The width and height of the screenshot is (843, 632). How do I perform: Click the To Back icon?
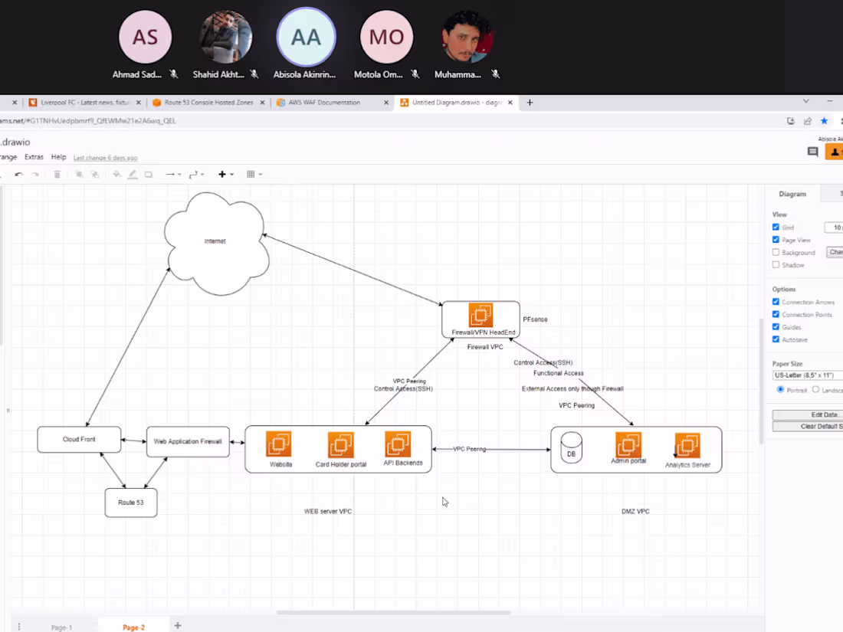point(95,174)
